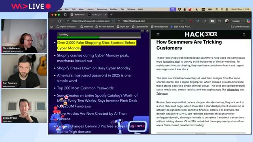253x142 pixels.
Task: Open the tab actions menu icon
Action: click(x=65, y=15)
